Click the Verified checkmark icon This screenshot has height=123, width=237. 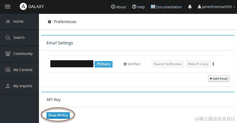pyautogui.click(x=125, y=64)
